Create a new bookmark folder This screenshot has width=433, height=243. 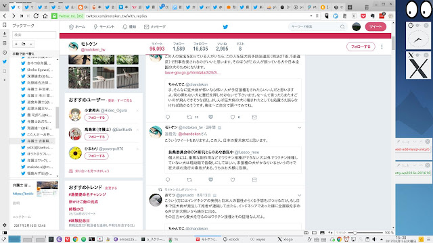(24, 44)
